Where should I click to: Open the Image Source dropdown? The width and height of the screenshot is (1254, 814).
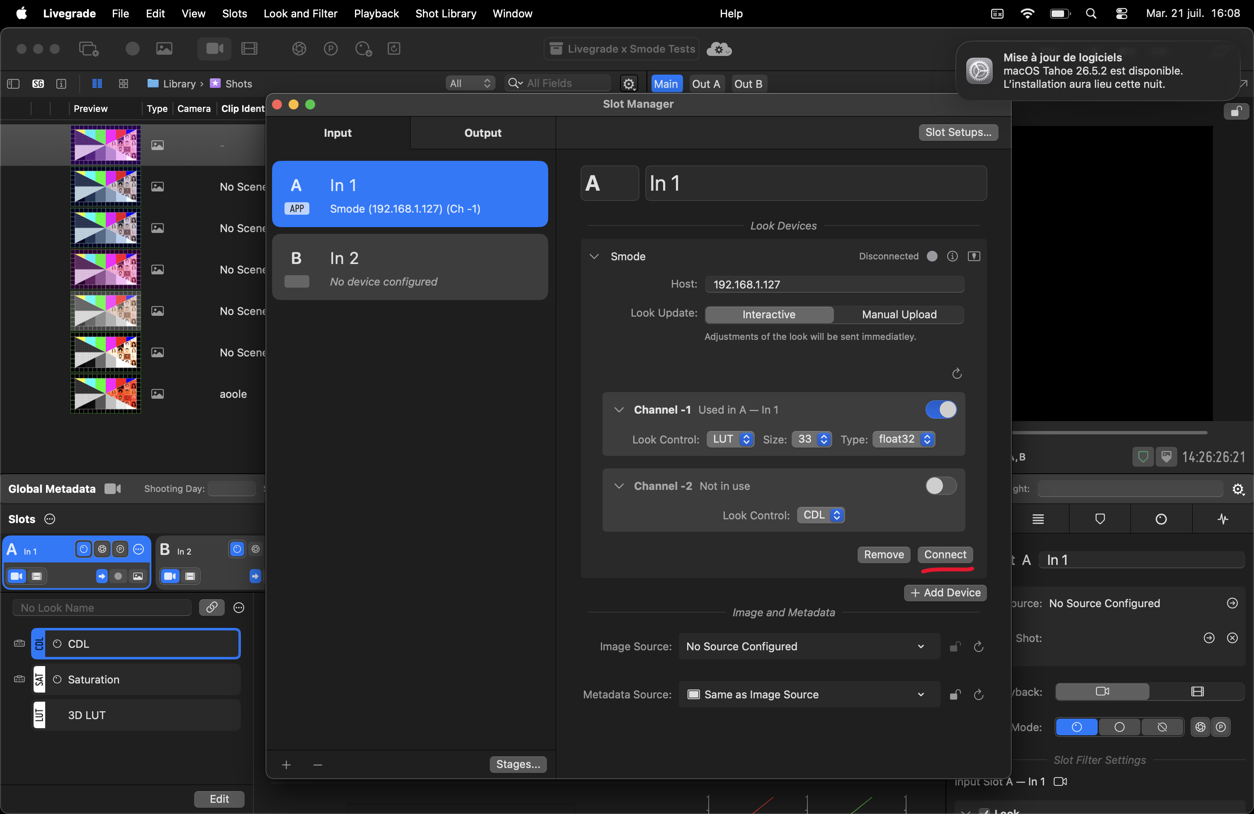tap(809, 647)
